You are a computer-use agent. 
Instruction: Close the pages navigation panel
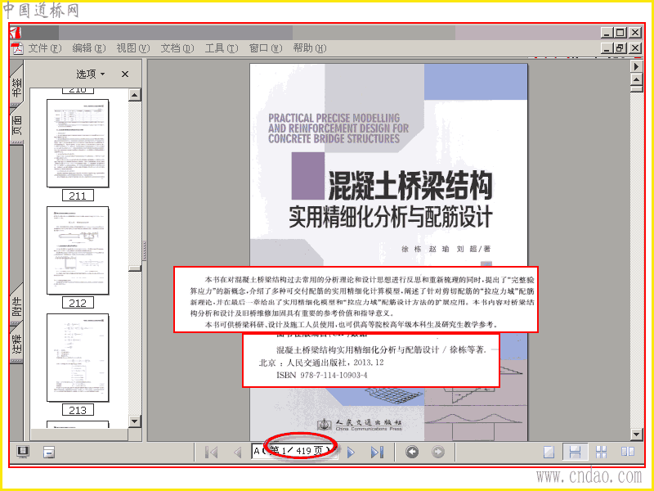click(125, 74)
